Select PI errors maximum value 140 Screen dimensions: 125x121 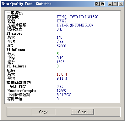(x=59, y=37)
